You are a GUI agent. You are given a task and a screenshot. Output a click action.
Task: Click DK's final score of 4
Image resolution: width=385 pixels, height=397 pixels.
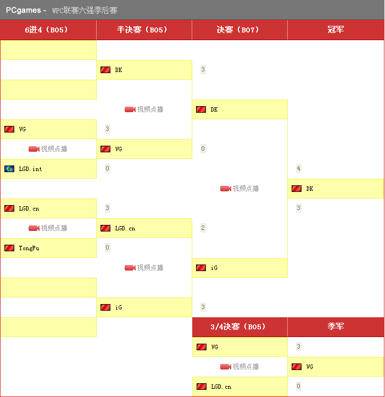(298, 169)
